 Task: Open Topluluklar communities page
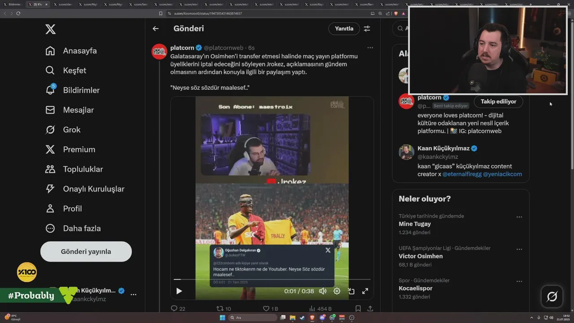pyautogui.click(x=74, y=169)
